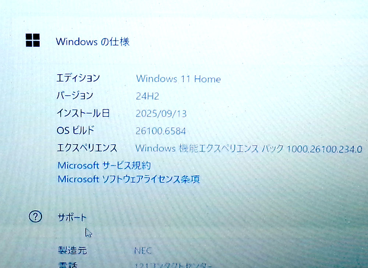Image resolution: width=368 pixels, height=268 pixels.
Task: Select the Windows 11 Home edition text
Action: [x=178, y=79]
